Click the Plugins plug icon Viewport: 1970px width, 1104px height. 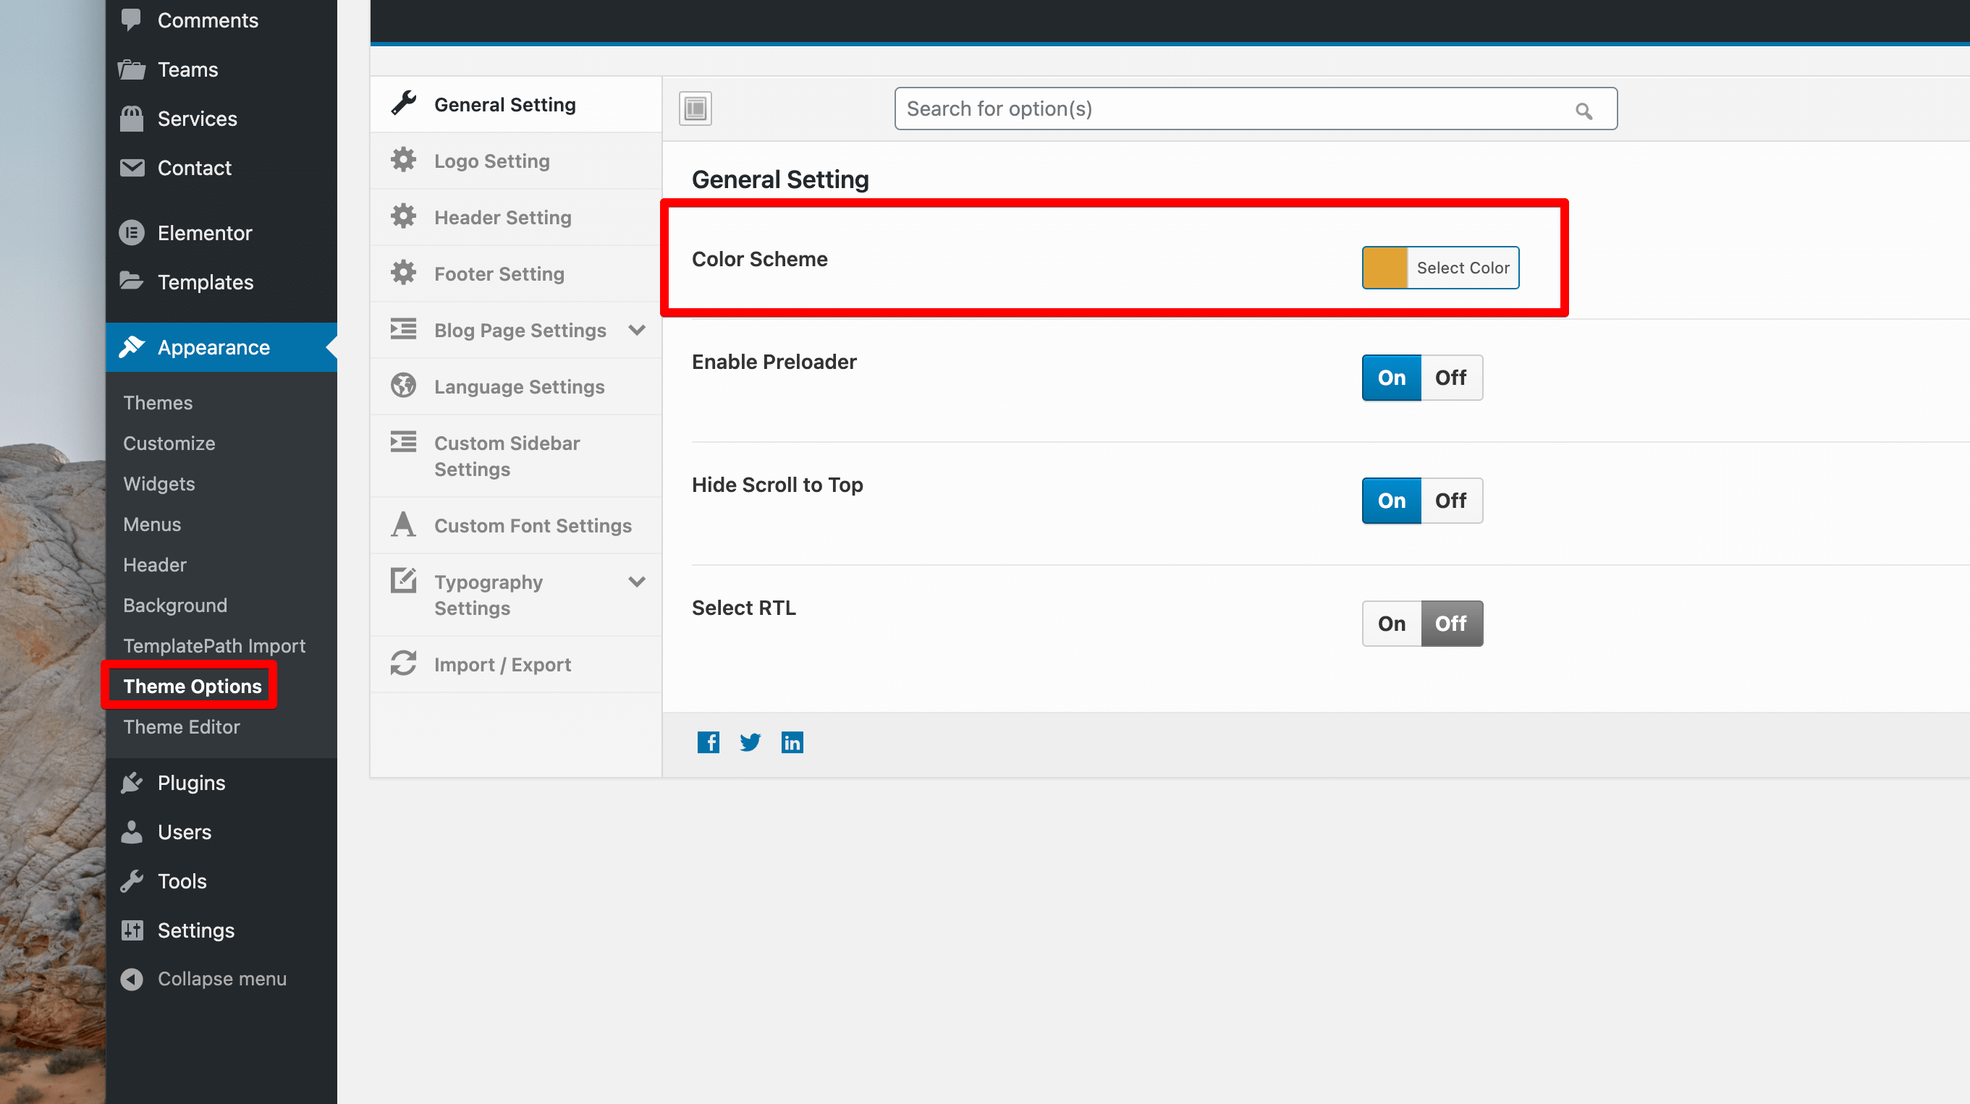tap(132, 783)
